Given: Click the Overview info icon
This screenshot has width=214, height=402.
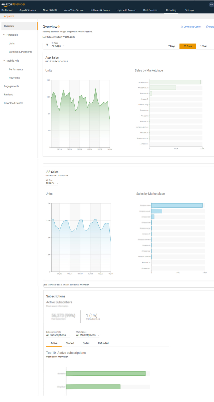Looking at the screenshot, I should click(x=59, y=27).
